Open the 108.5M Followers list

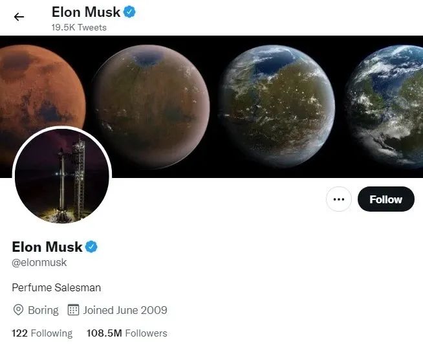pyautogui.click(x=127, y=333)
